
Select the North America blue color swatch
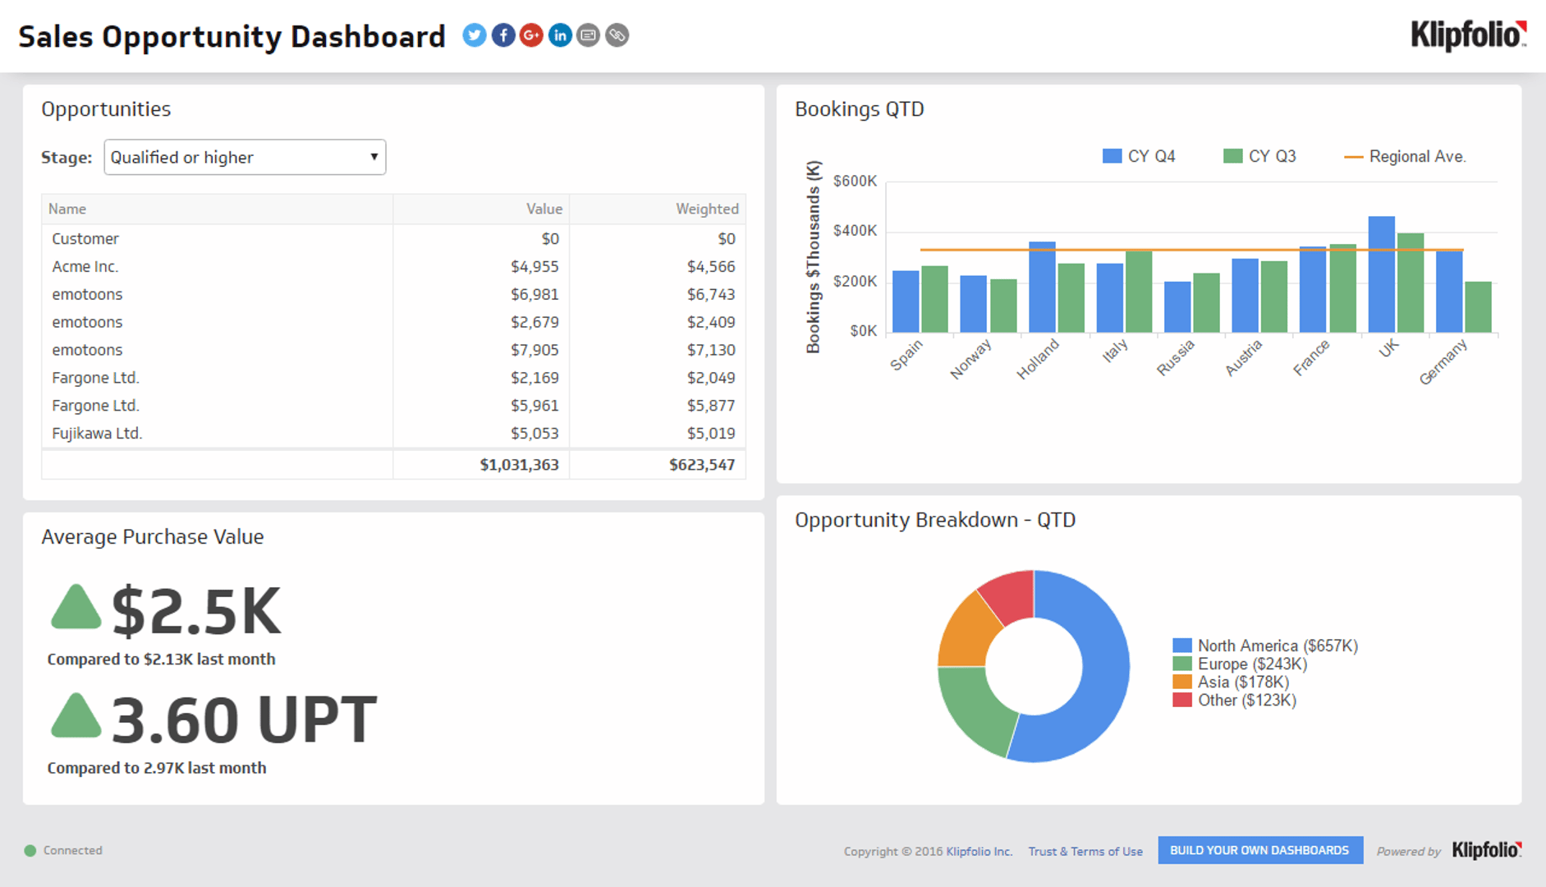(1181, 646)
